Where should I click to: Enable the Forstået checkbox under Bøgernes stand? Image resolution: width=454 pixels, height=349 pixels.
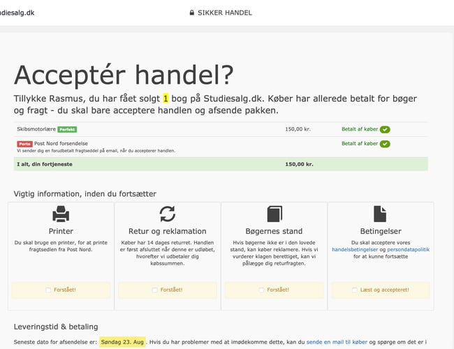[261, 290]
